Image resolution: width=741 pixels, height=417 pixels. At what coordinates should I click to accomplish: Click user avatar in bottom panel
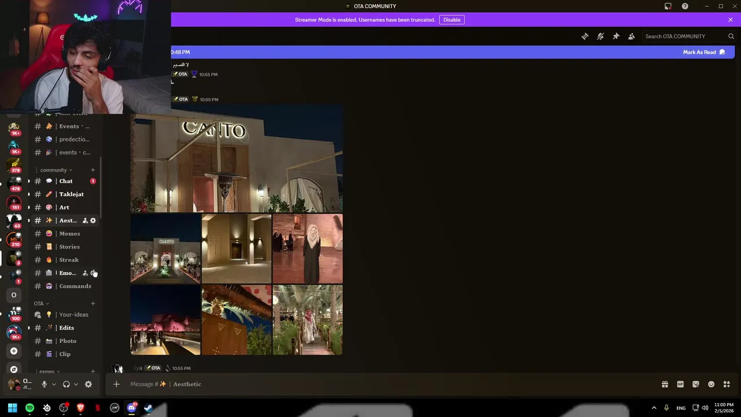click(13, 384)
